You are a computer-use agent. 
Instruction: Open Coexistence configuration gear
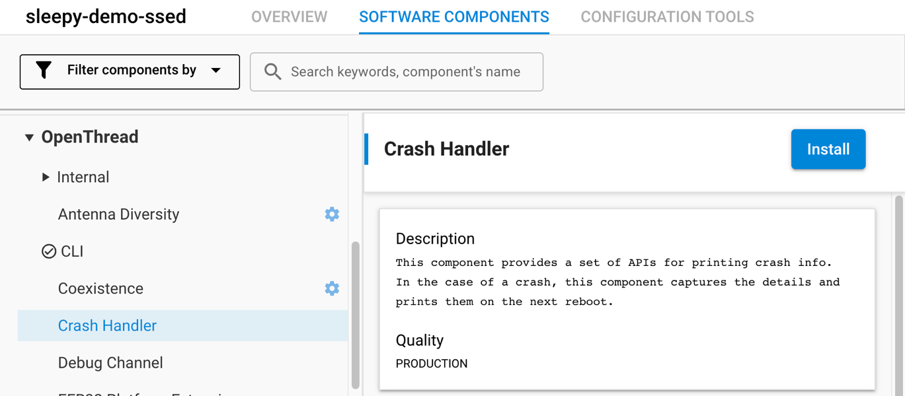(x=332, y=288)
